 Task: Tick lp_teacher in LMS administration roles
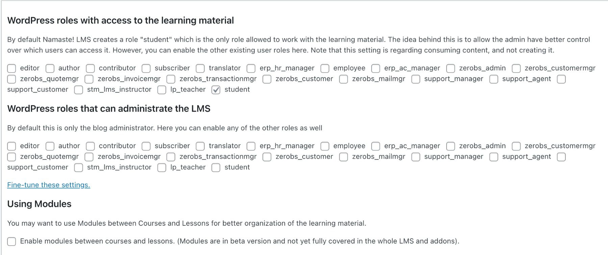162,168
